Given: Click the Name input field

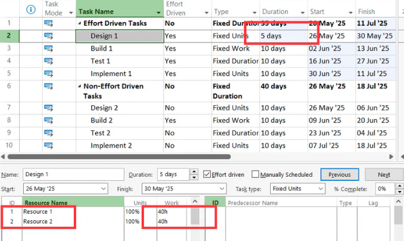Looking at the screenshot, I should coord(73,174).
